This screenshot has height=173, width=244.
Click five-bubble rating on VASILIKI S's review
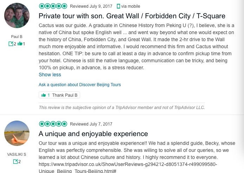click(53, 124)
